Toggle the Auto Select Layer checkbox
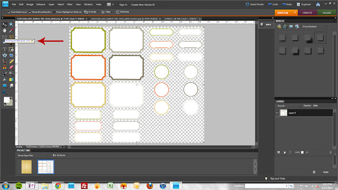 (9, 12)
